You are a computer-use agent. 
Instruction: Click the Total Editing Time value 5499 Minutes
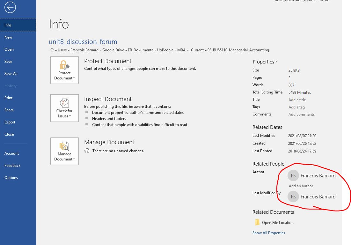pyautogui.click(x=300, y=92)
